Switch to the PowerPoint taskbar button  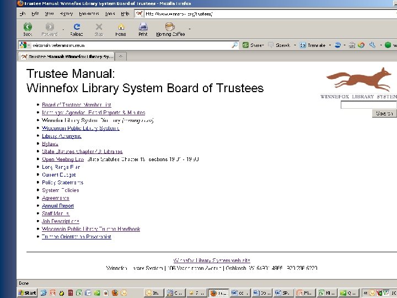305,293
